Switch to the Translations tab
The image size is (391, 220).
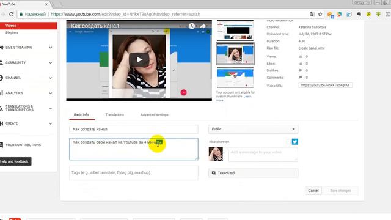pos(115,115)
